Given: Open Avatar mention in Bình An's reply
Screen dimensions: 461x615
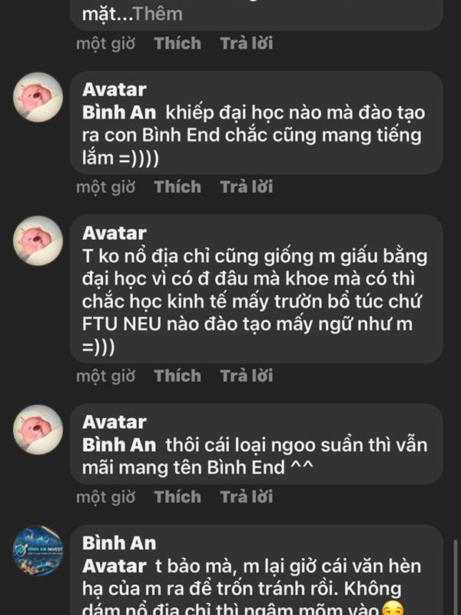Looking at the screenshot, I should click(x=114, y=567).
